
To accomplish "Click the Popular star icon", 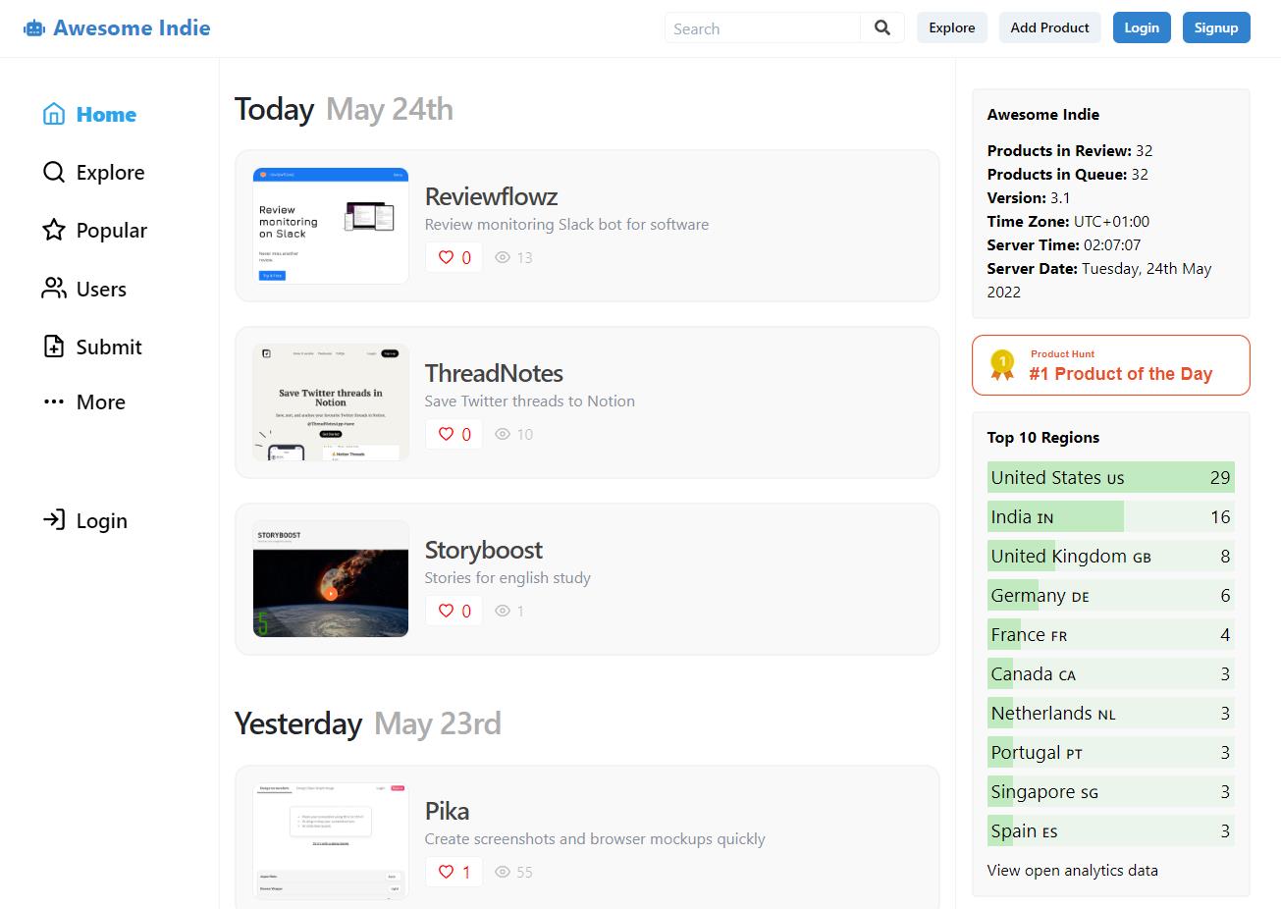I will click(x=54, y=231).
